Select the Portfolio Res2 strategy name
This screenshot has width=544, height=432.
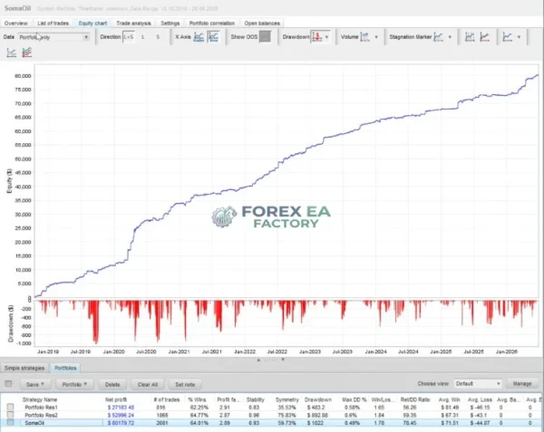(42, 415)
